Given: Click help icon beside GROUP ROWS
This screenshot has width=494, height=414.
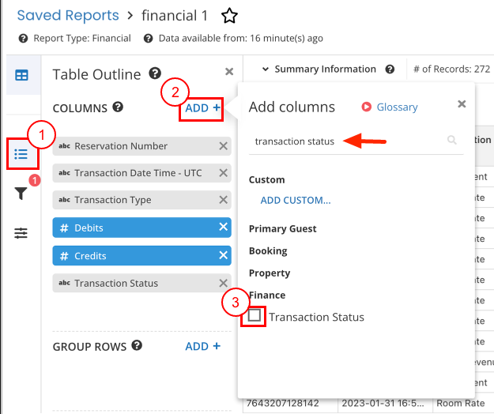Looking at the screenshot, I should tap(137, 346).
